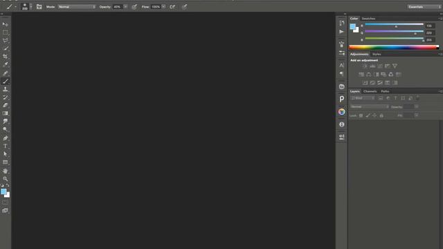Open the layer filter Kind dropdown
Image resolution: width=443 pixels, height=249 pixels.
click(x=363, y=98)
